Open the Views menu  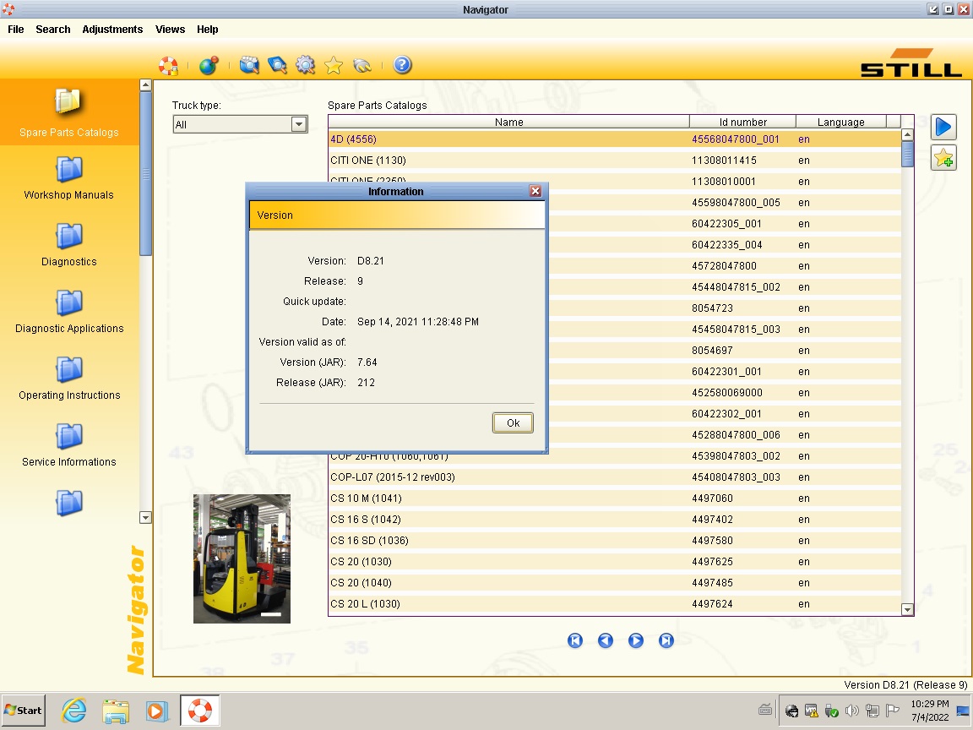(170, 30)
